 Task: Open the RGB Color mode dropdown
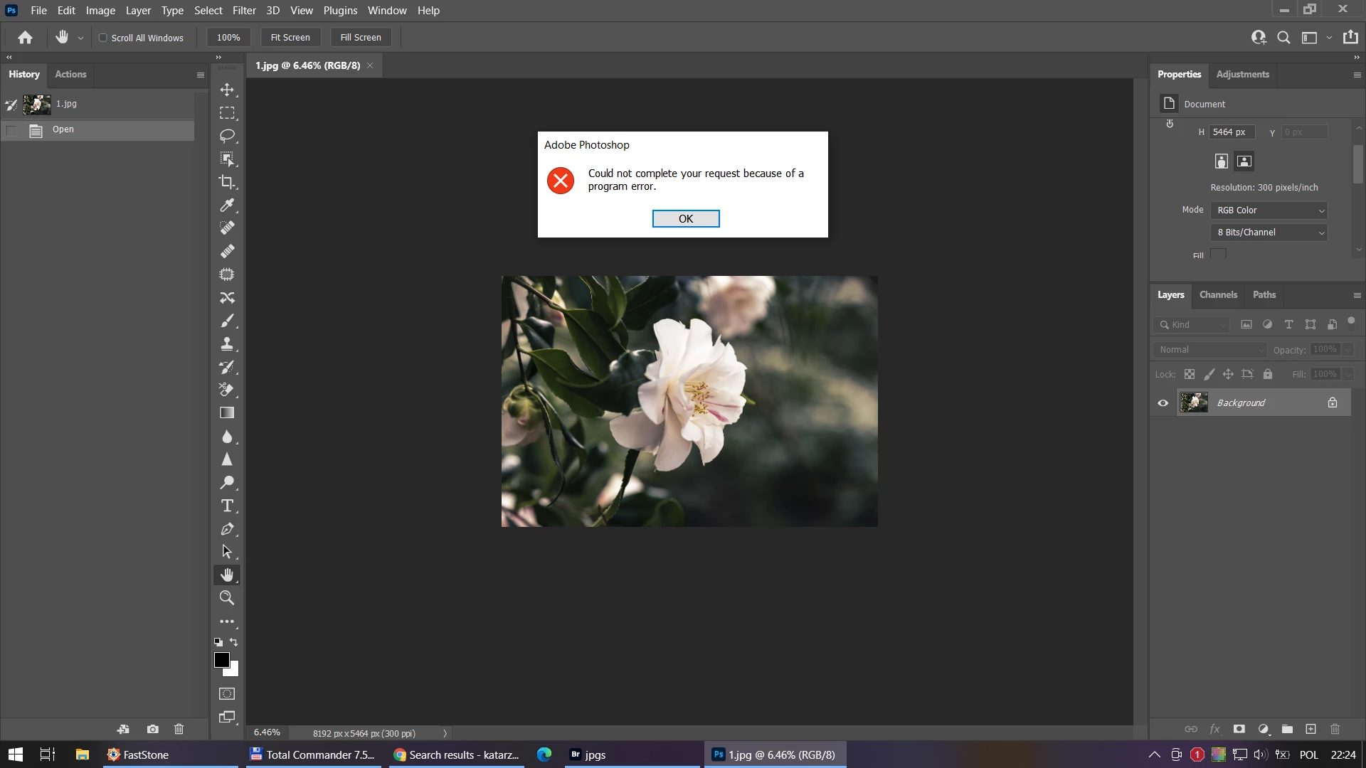click(x=1270, y=210)
